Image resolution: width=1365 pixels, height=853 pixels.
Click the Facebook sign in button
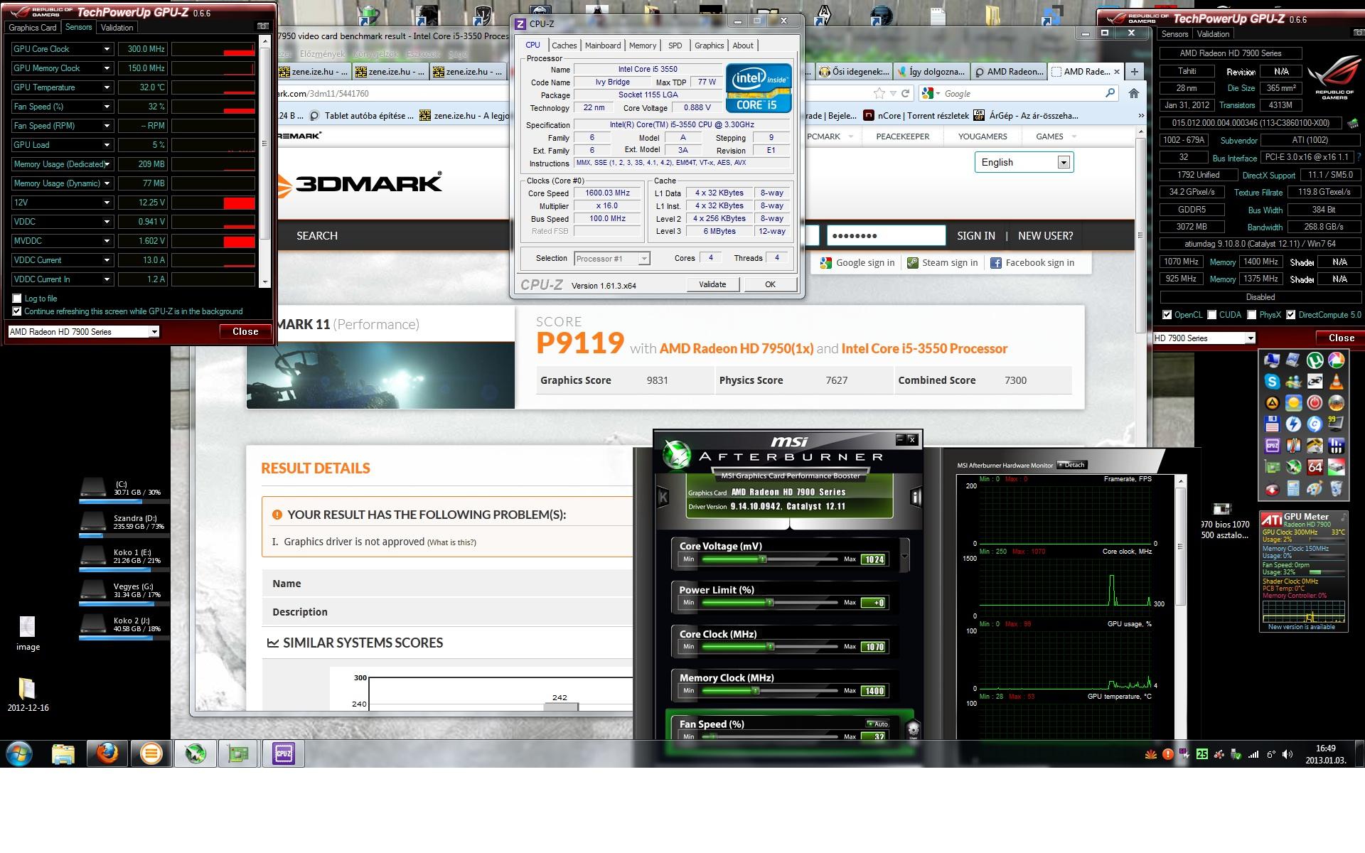1032,263
